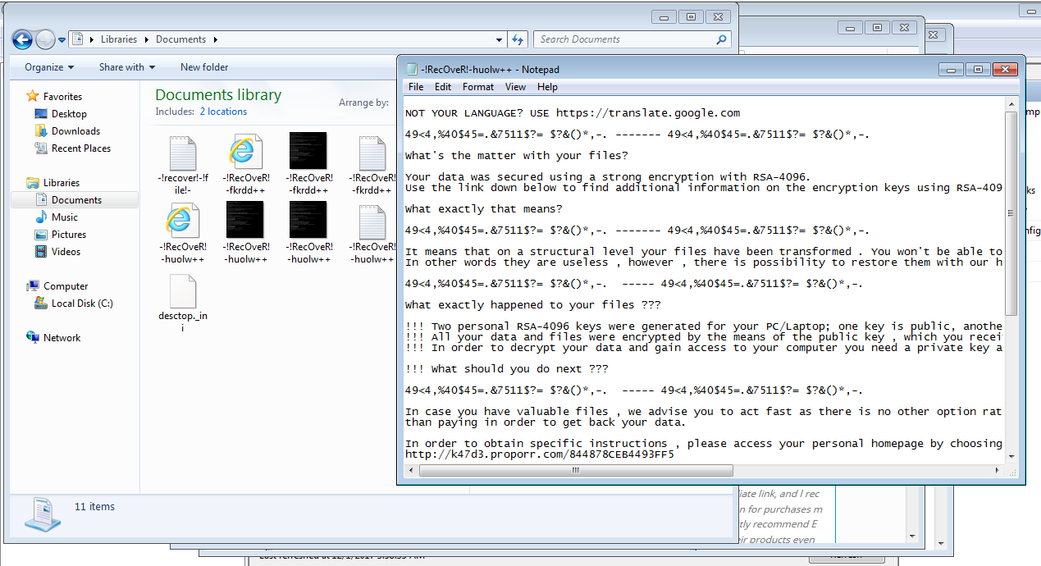1041x566 pixels.
Task: Click in the Search Documents field
Action: click(623, 39)
